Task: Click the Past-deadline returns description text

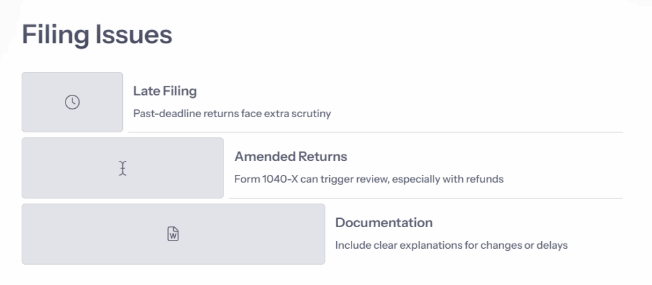Action: 232,113
